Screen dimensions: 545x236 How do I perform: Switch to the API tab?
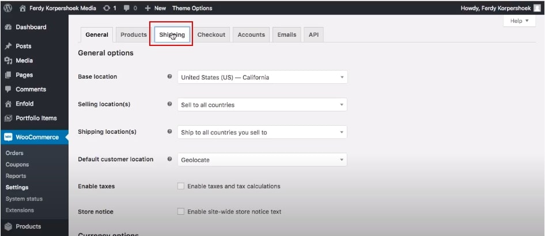[313, 34]
